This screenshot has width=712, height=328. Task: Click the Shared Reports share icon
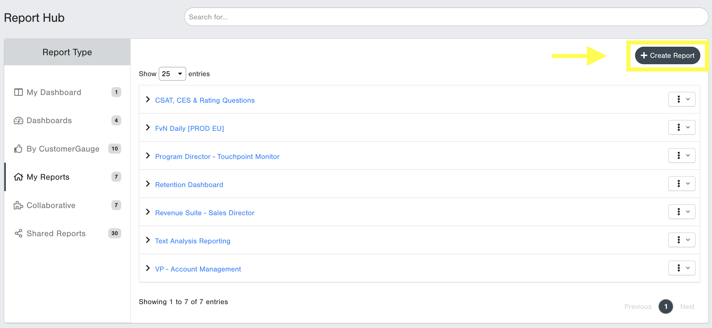18,234
